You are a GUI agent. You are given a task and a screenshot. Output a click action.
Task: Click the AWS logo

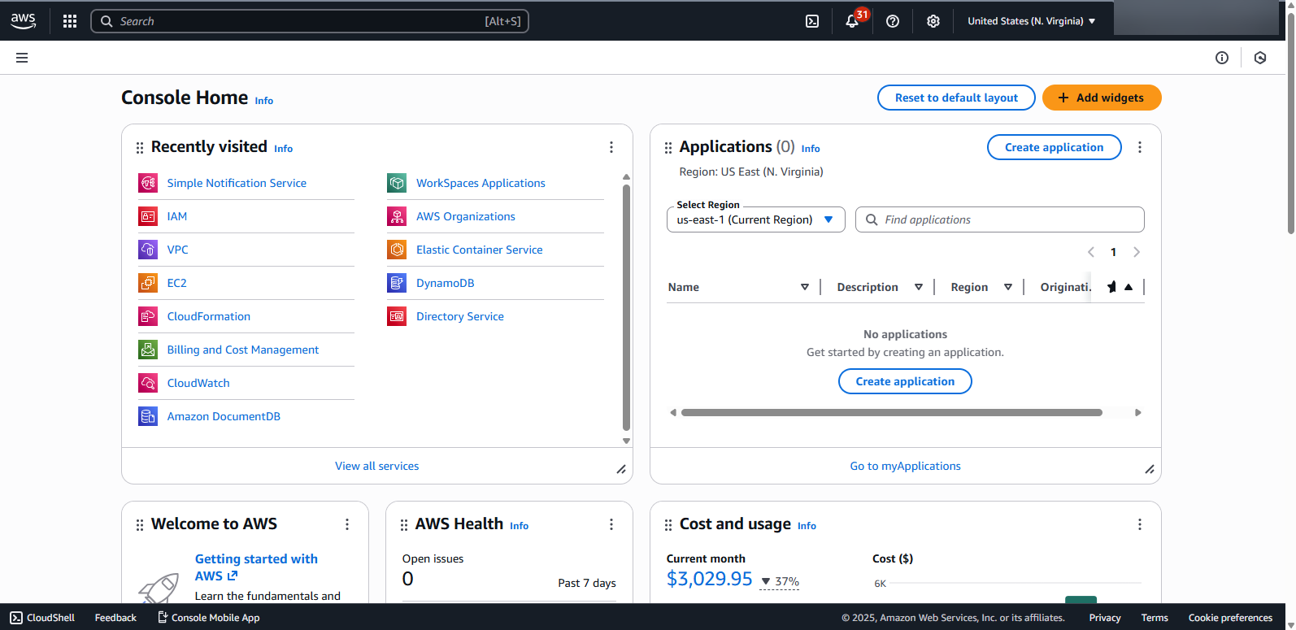point(24,21)
